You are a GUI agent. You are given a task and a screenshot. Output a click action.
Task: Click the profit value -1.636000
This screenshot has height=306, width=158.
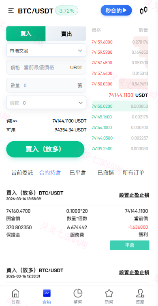[138, 227]
